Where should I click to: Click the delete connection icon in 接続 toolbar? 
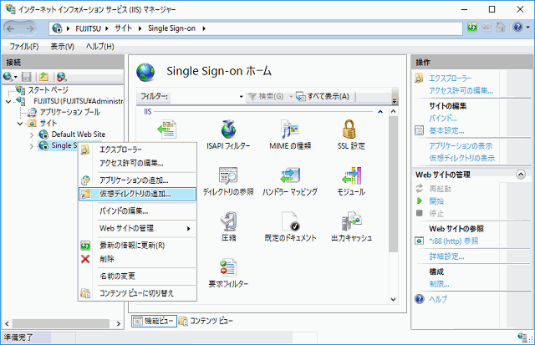pos(61,77)
